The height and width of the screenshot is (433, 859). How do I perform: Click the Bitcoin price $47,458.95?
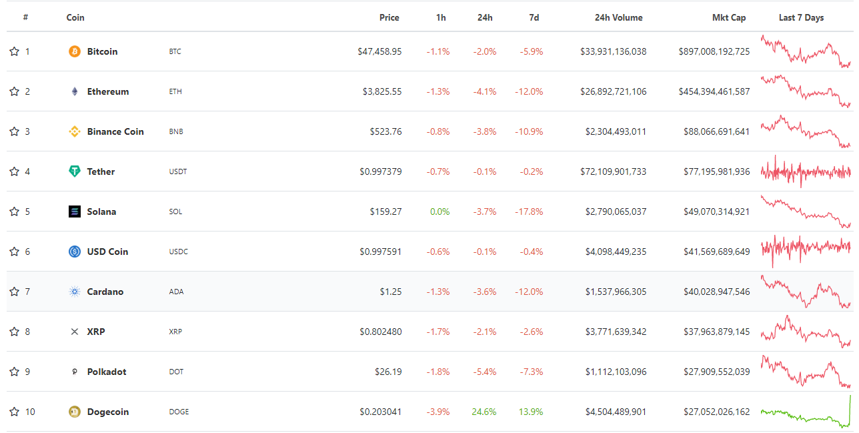379,51
